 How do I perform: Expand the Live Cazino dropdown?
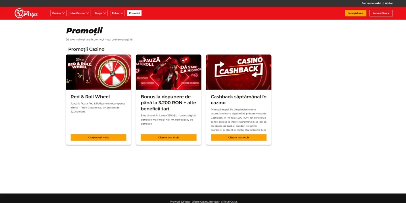pyautogui.click(x=79, y=13)
